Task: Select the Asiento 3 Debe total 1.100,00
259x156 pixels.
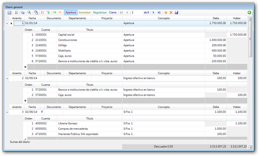Action: pos(216,112)
